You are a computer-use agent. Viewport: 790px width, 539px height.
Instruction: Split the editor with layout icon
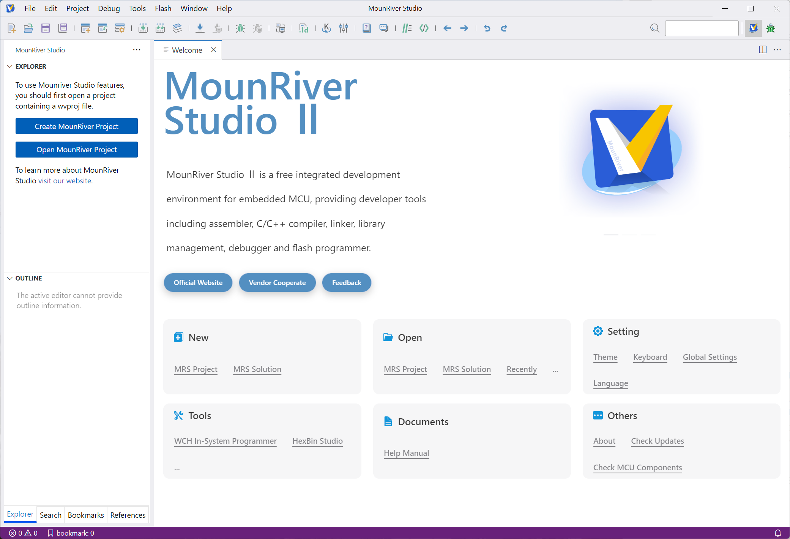point(763,50)
